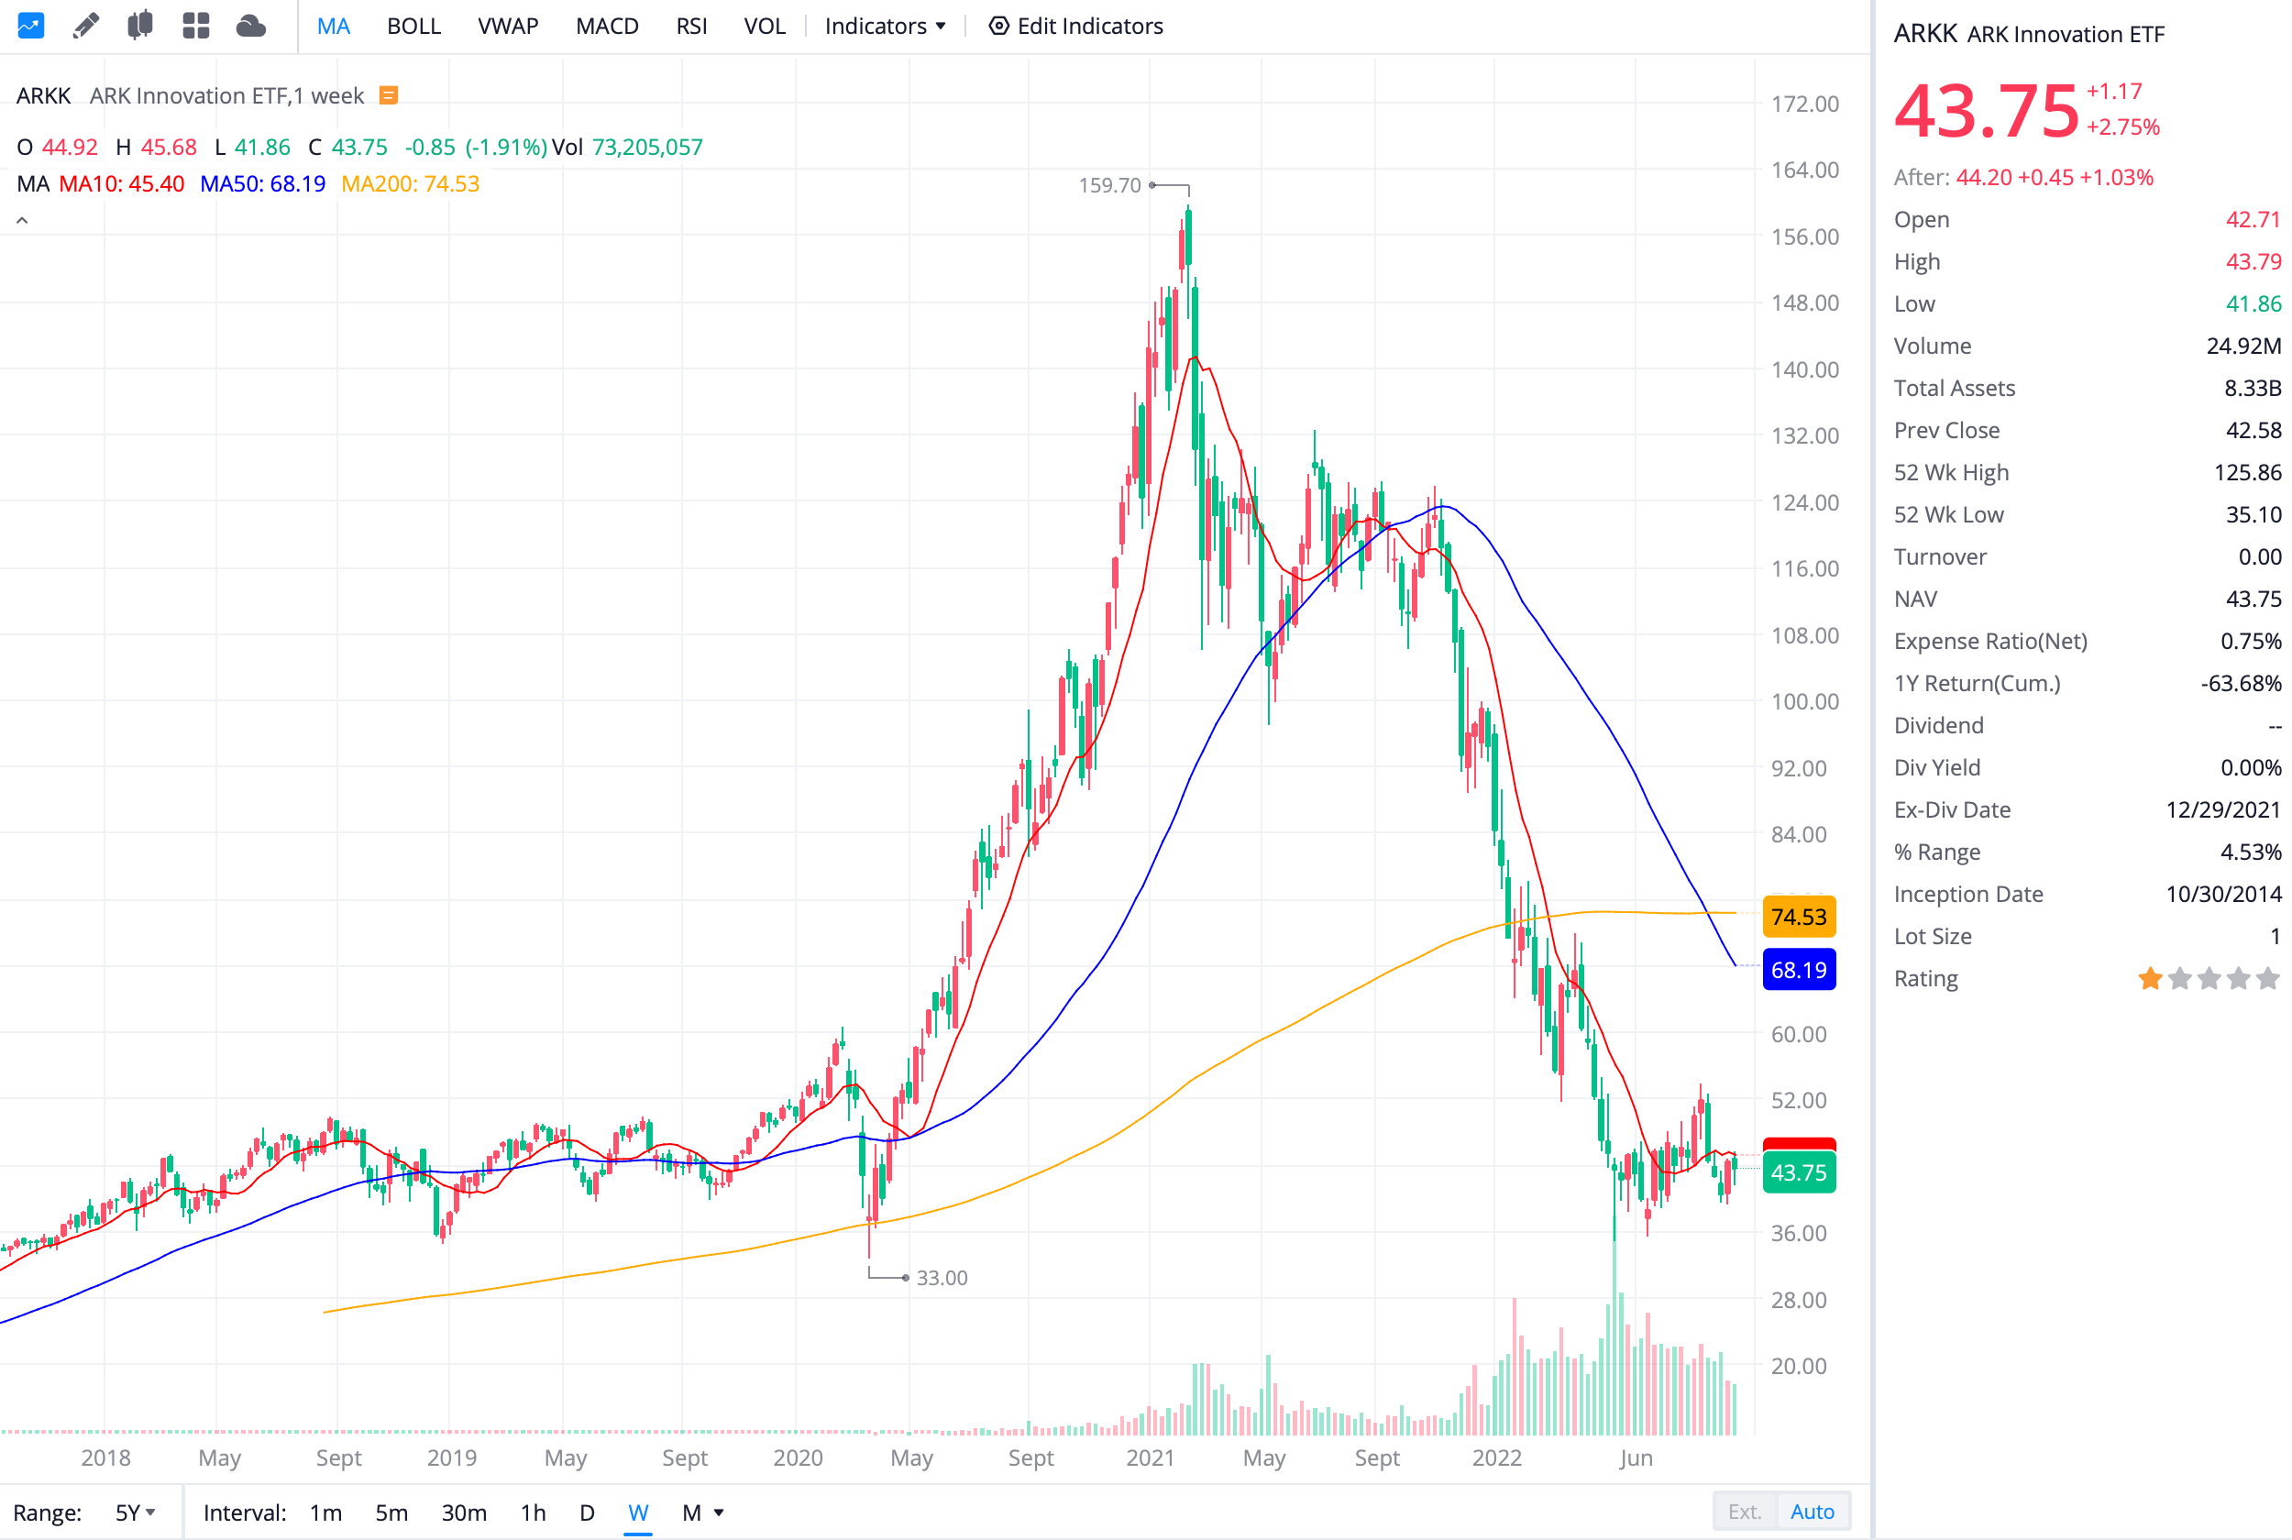Toggle the BOLL indicator

click(413, 27)
